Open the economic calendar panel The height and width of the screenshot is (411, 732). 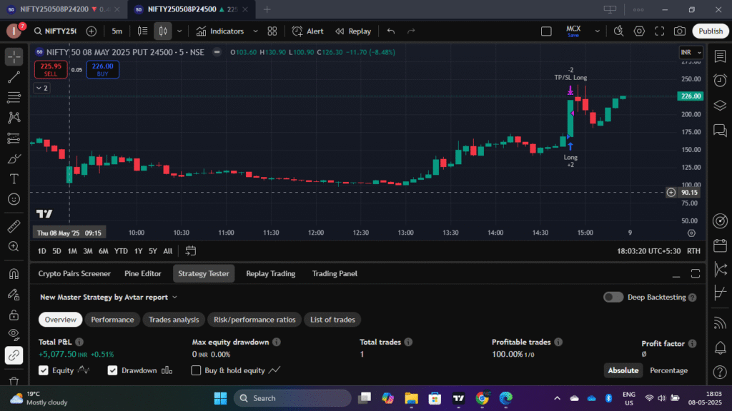720,245
